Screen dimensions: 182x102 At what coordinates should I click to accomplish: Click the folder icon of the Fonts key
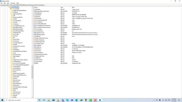pyautogui.click(x=12, y=53)
